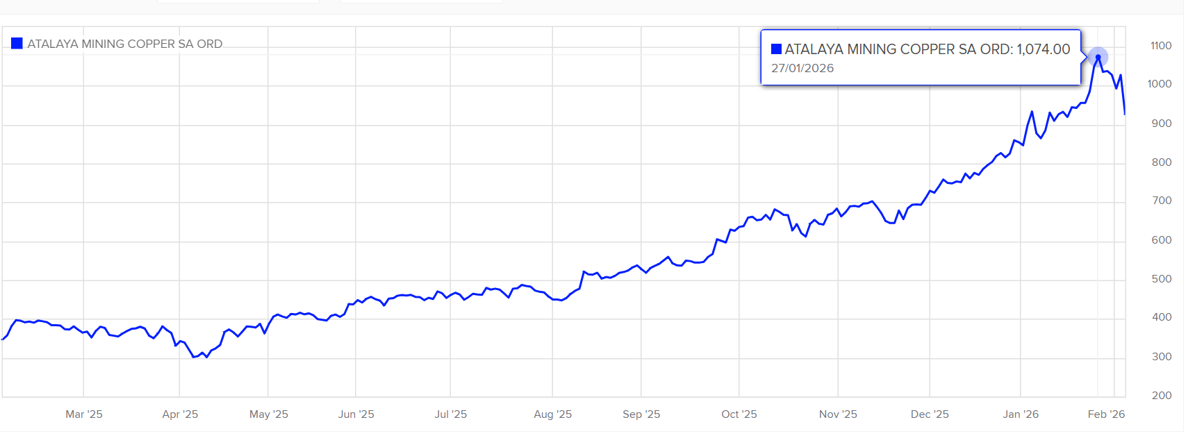Click the 200 y-axis value
The height and width of the screenshot is (438, 1195).
coord(1162,396)
